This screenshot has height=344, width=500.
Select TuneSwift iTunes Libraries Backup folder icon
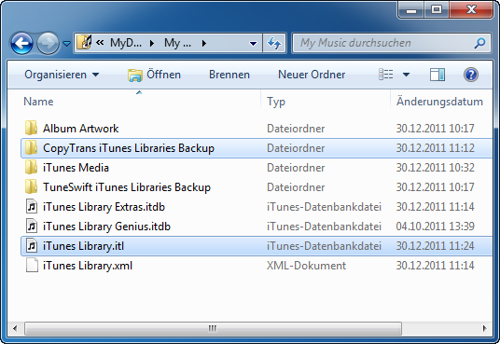pos(31,187)
